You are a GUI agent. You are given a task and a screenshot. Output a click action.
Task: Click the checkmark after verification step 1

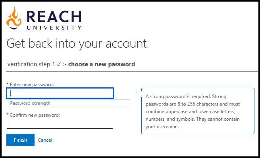point(59,64)
